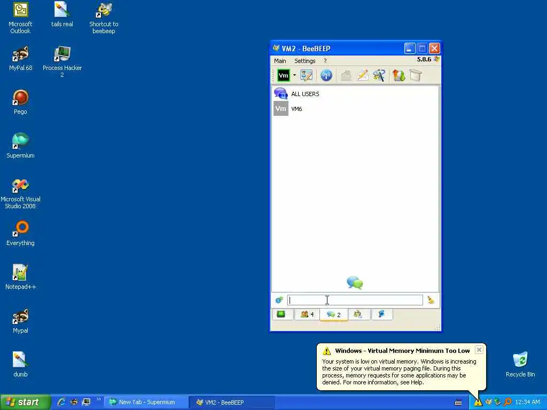Click the greyed-out box icon at toolbar end

tap(416, 75)
